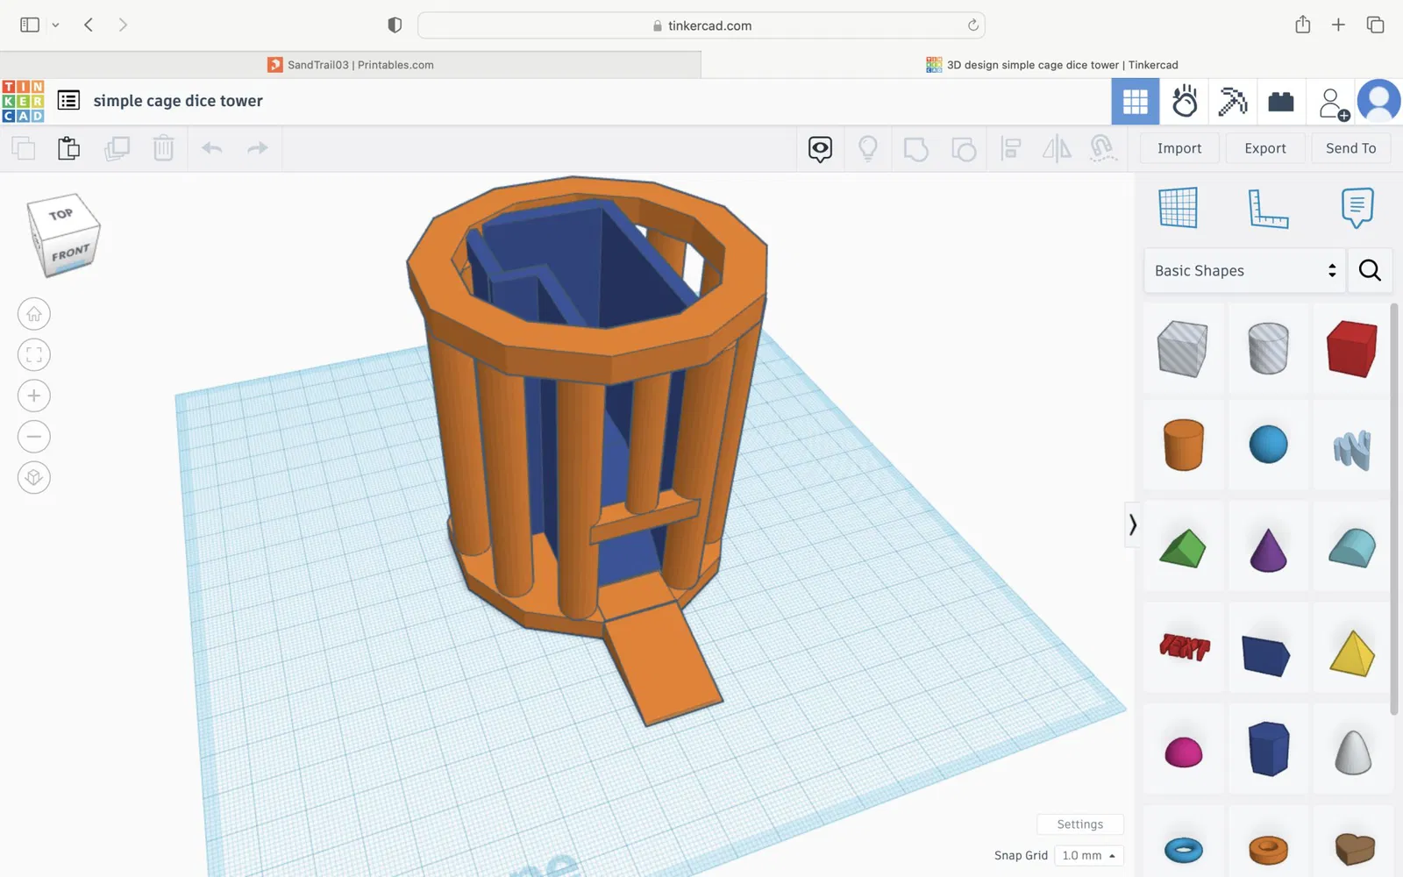
Task: Click the Export button
Action: [x=1264, y=148]
